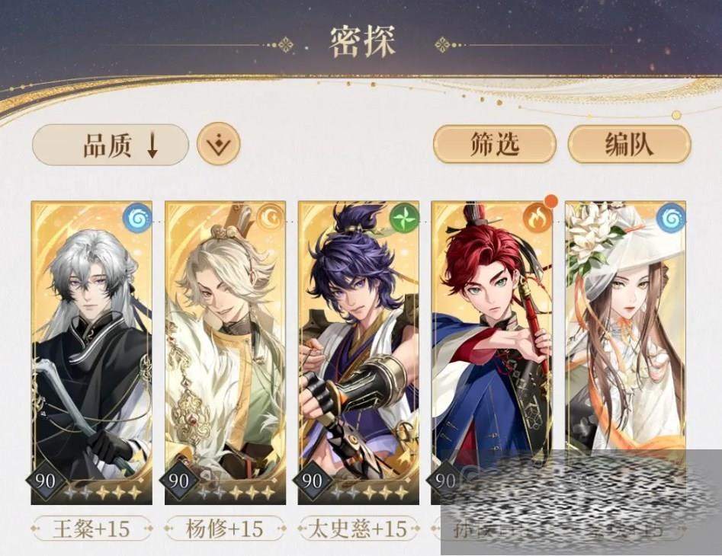
Task: Click the gold moon element icon on 杨修
Action: [x=271, y=218]
